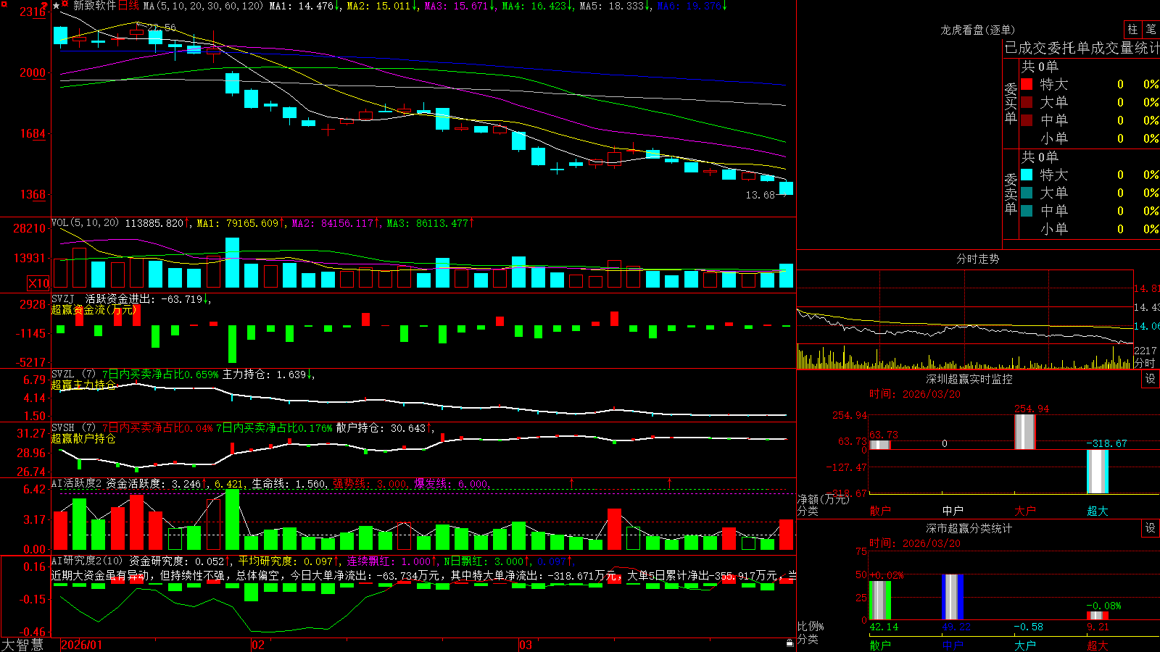The image size is (1160, 652).
Task: Open 设 settings for 深圳超赢实时监控
Action: click(x=1151, y=379)
